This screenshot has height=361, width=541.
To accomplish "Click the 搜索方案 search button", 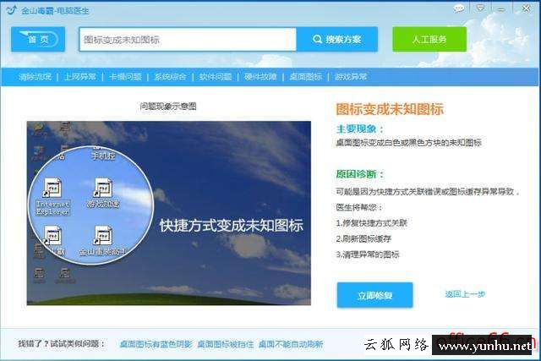I will pyautogui.click(x=336, y=40).
